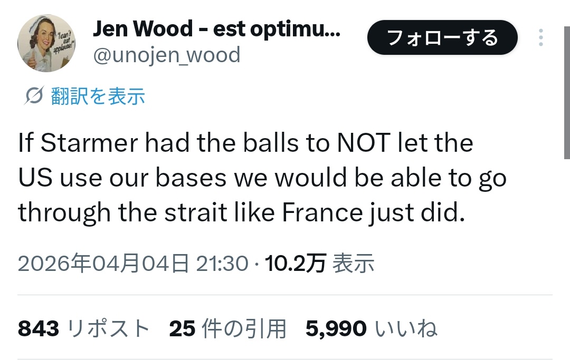Click the vertical scrollbar thumb
The image size is (570, 360).
coord(567,79)
